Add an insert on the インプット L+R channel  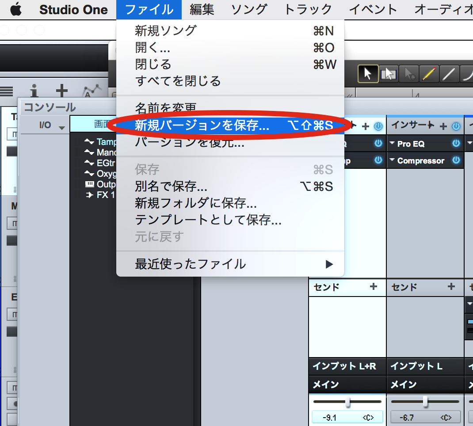pyautogui.click(x=365, y=126)
